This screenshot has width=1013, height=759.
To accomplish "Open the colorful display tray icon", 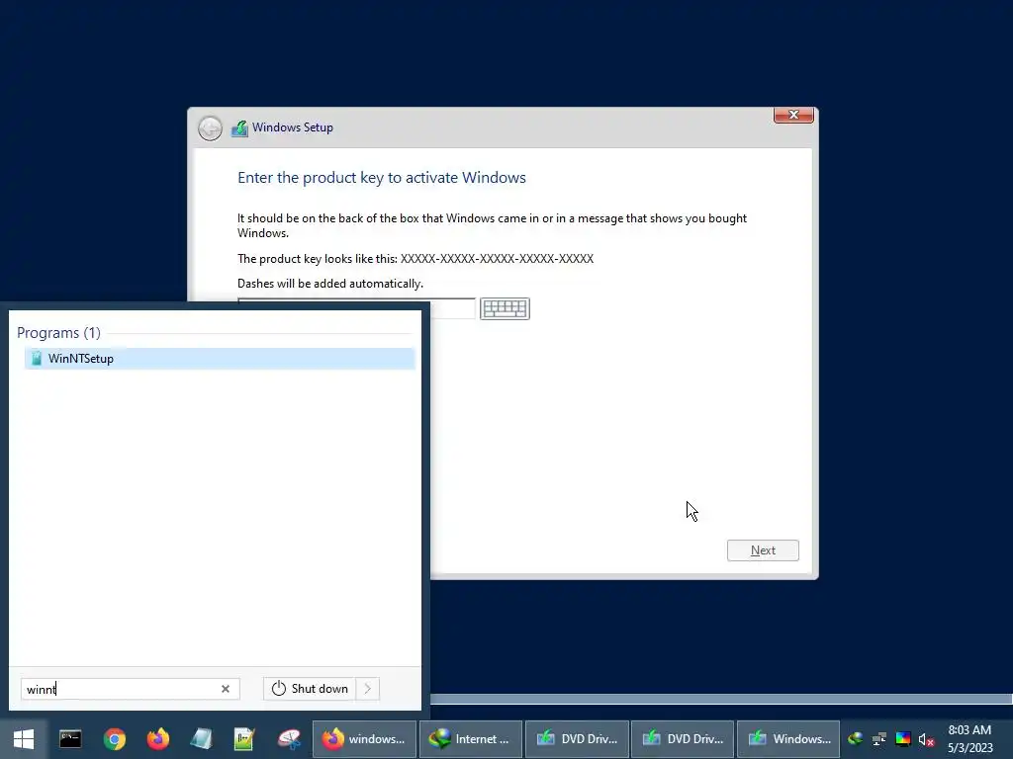I will pos(903,739).
